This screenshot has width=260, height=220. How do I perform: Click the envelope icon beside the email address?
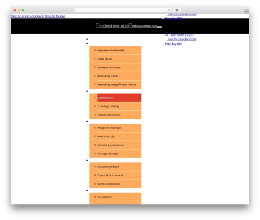[x=130, y=25]
